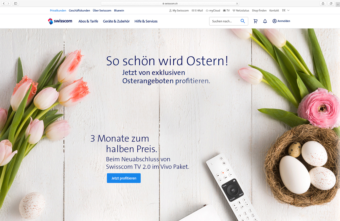Click the Anmelden user icon
The image size is (340, 221).
pyautogui.click(x=274, y=21)
